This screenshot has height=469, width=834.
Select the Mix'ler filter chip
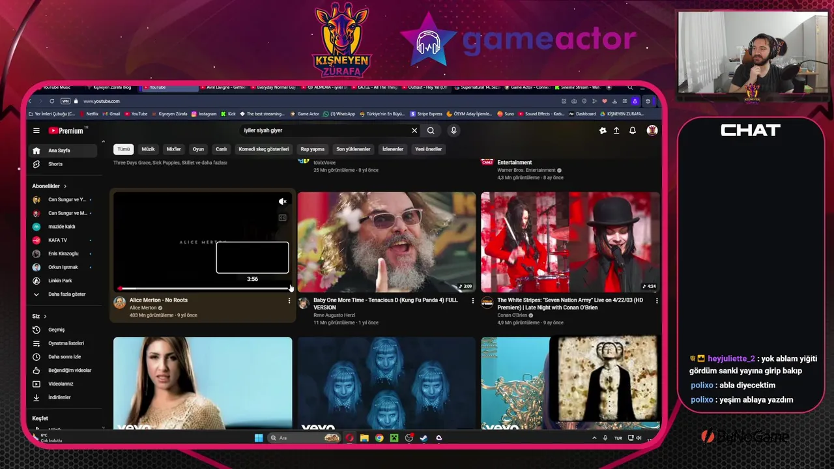click(x=174, y=149)
